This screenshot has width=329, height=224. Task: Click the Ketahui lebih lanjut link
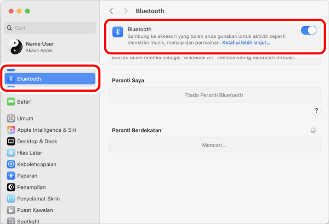tap(246, 42)
